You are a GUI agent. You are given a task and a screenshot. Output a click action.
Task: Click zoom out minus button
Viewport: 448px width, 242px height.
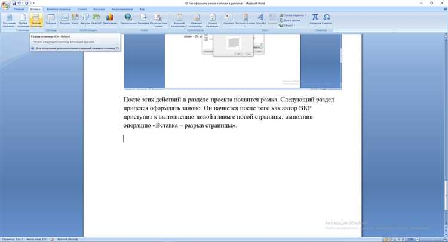417,240
